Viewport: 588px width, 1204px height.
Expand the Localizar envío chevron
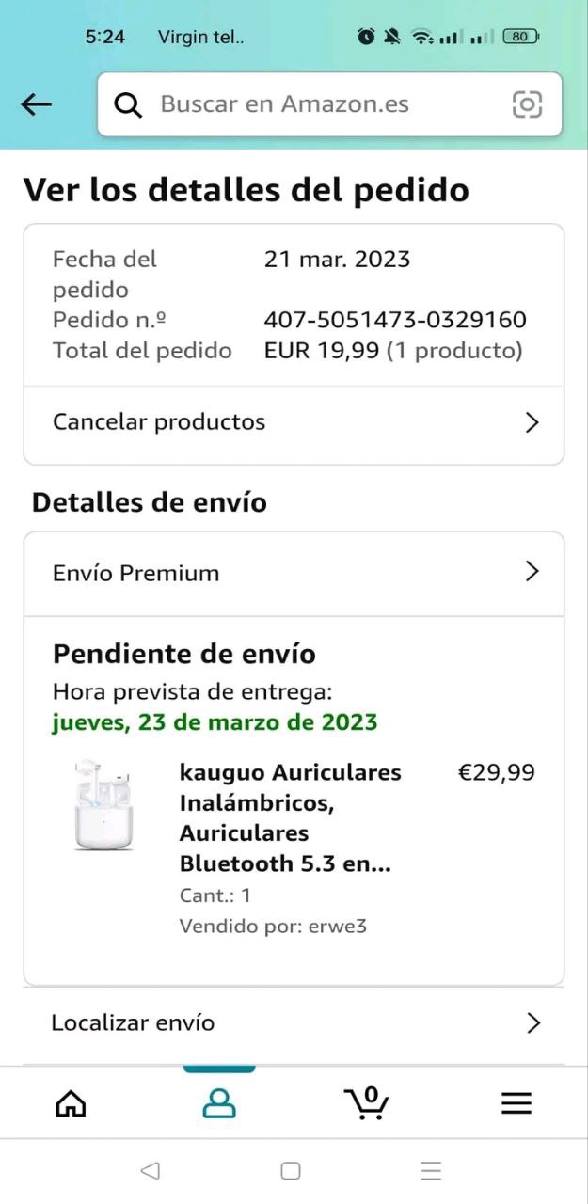click(x=533, y=1022)
